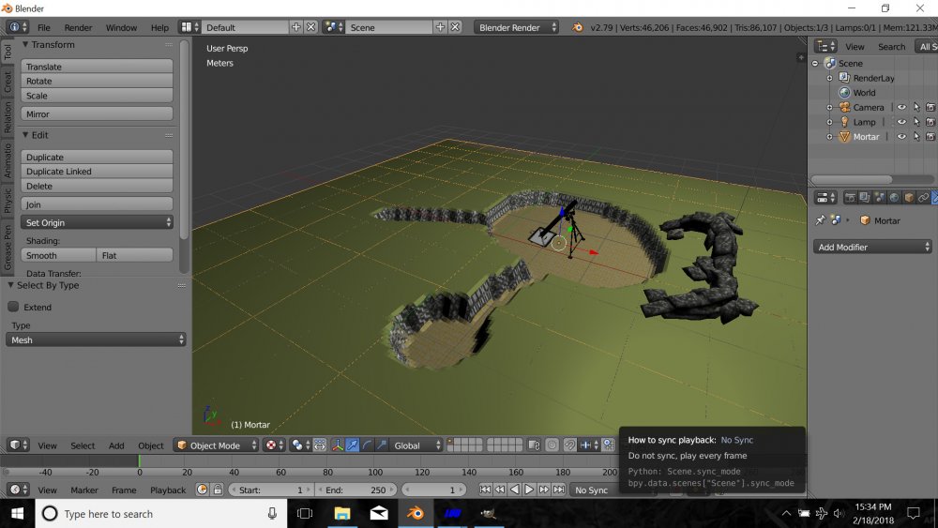The image size is (938, 528).
Task: Add a new screen layout with plus
Action: coord(296,27)
